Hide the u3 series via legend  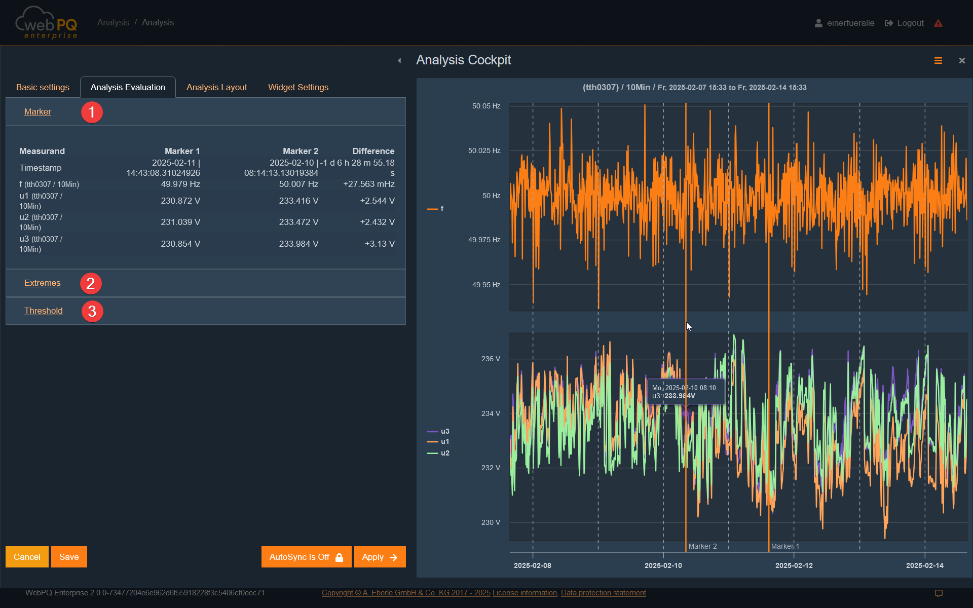[x=444, y=431]
